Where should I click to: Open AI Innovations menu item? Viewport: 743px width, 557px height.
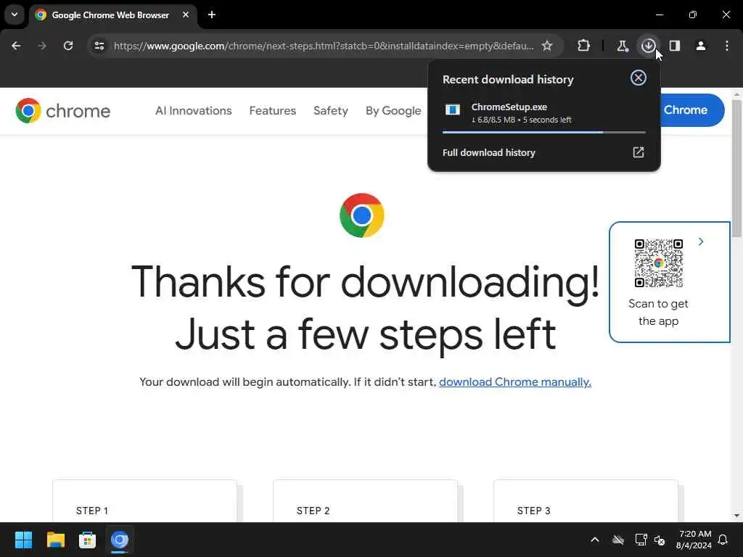coord(193,111)
